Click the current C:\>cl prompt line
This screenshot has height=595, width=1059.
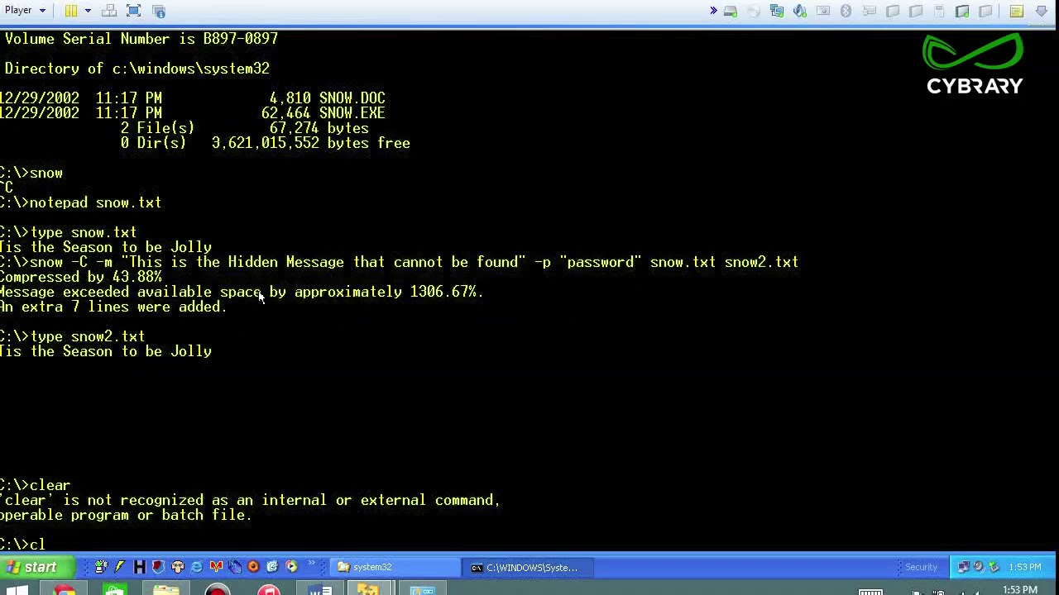pos(23,545)
